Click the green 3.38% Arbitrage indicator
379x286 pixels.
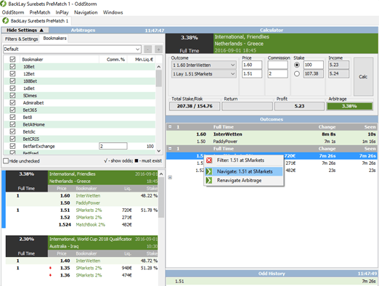pos(349,106)
